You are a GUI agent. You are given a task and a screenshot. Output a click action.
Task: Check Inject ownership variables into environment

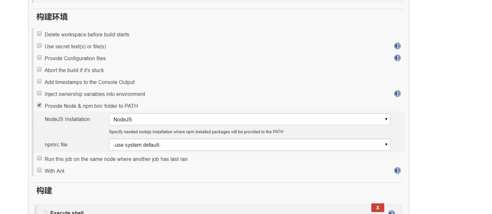[39, 93]
